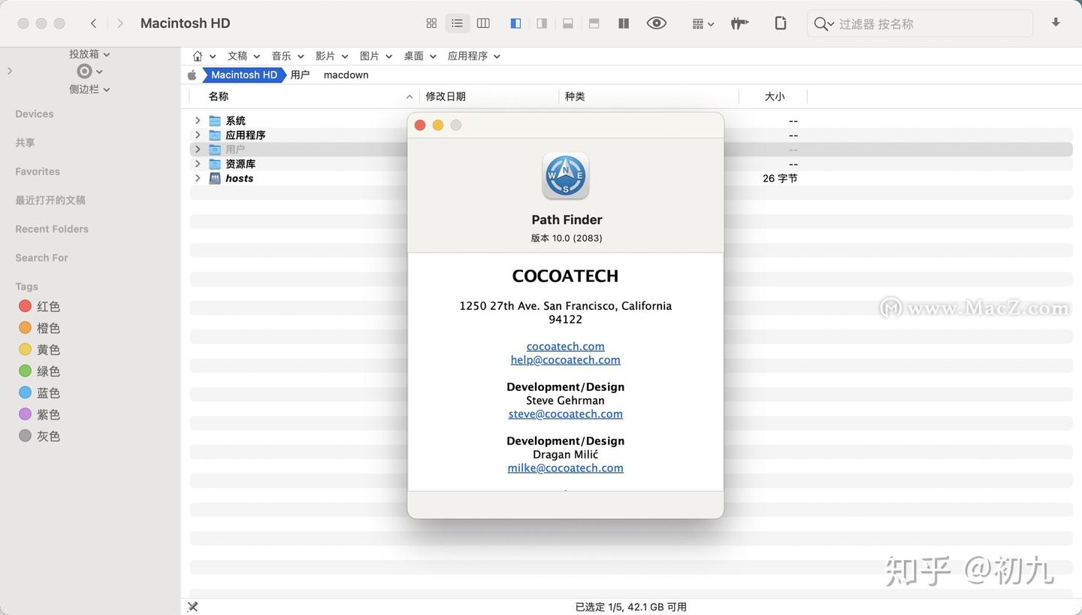
Task: Select the hosts file icon
Action: (x=215, y=178)
